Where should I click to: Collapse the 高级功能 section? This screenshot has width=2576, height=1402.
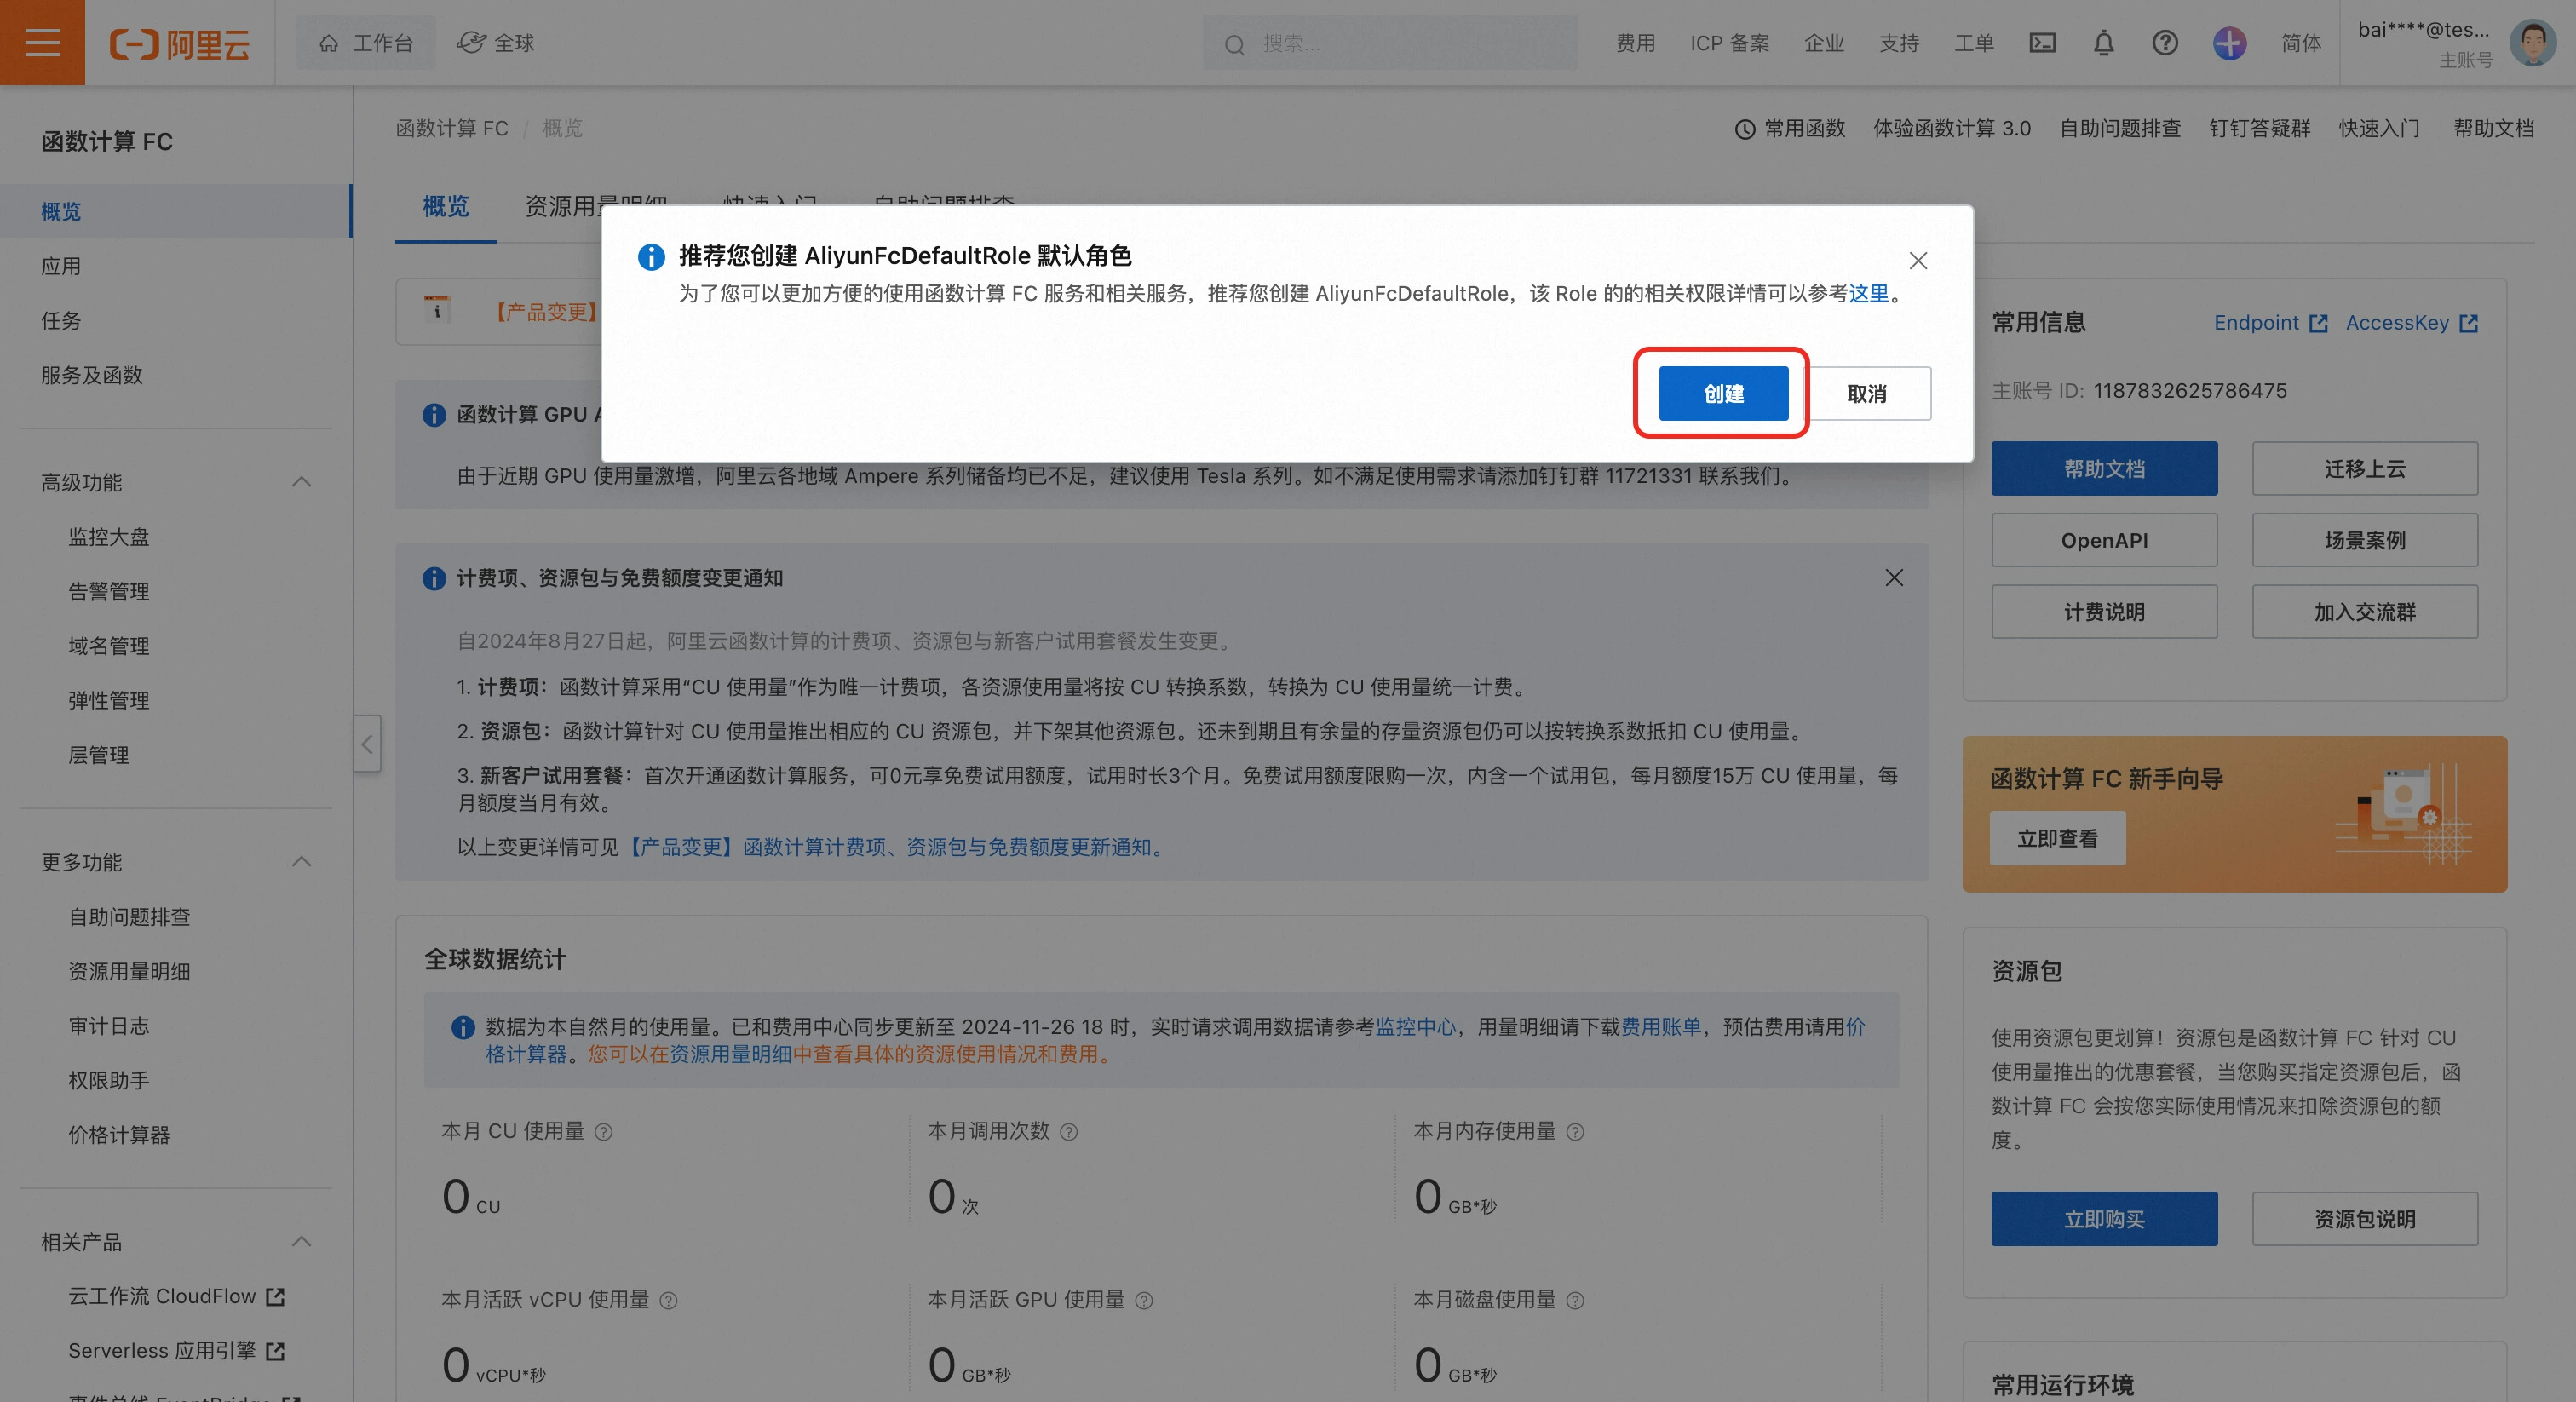[x=301, y=482]
